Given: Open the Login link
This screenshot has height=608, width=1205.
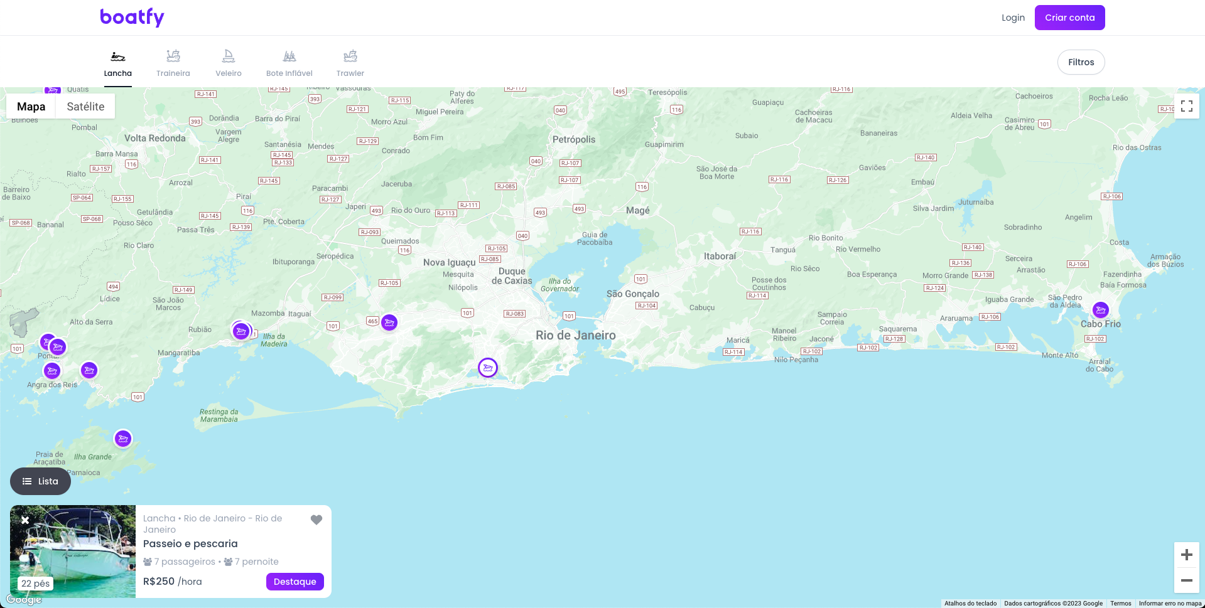Looking at the screenshot, I should click(x=1013, y=18).
